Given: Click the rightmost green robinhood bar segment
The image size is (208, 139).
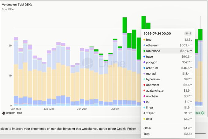Looking at the screenshot, I should 200,35.
